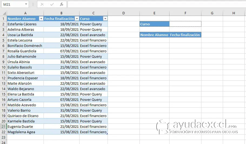246x144 pixels.
Task: Click the Cancel X icon in formula bar
Action: click(x=42, y=4)
